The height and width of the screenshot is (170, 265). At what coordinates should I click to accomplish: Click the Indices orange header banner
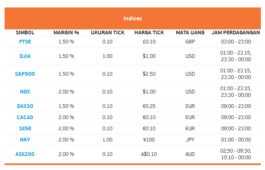coord(133,18)
